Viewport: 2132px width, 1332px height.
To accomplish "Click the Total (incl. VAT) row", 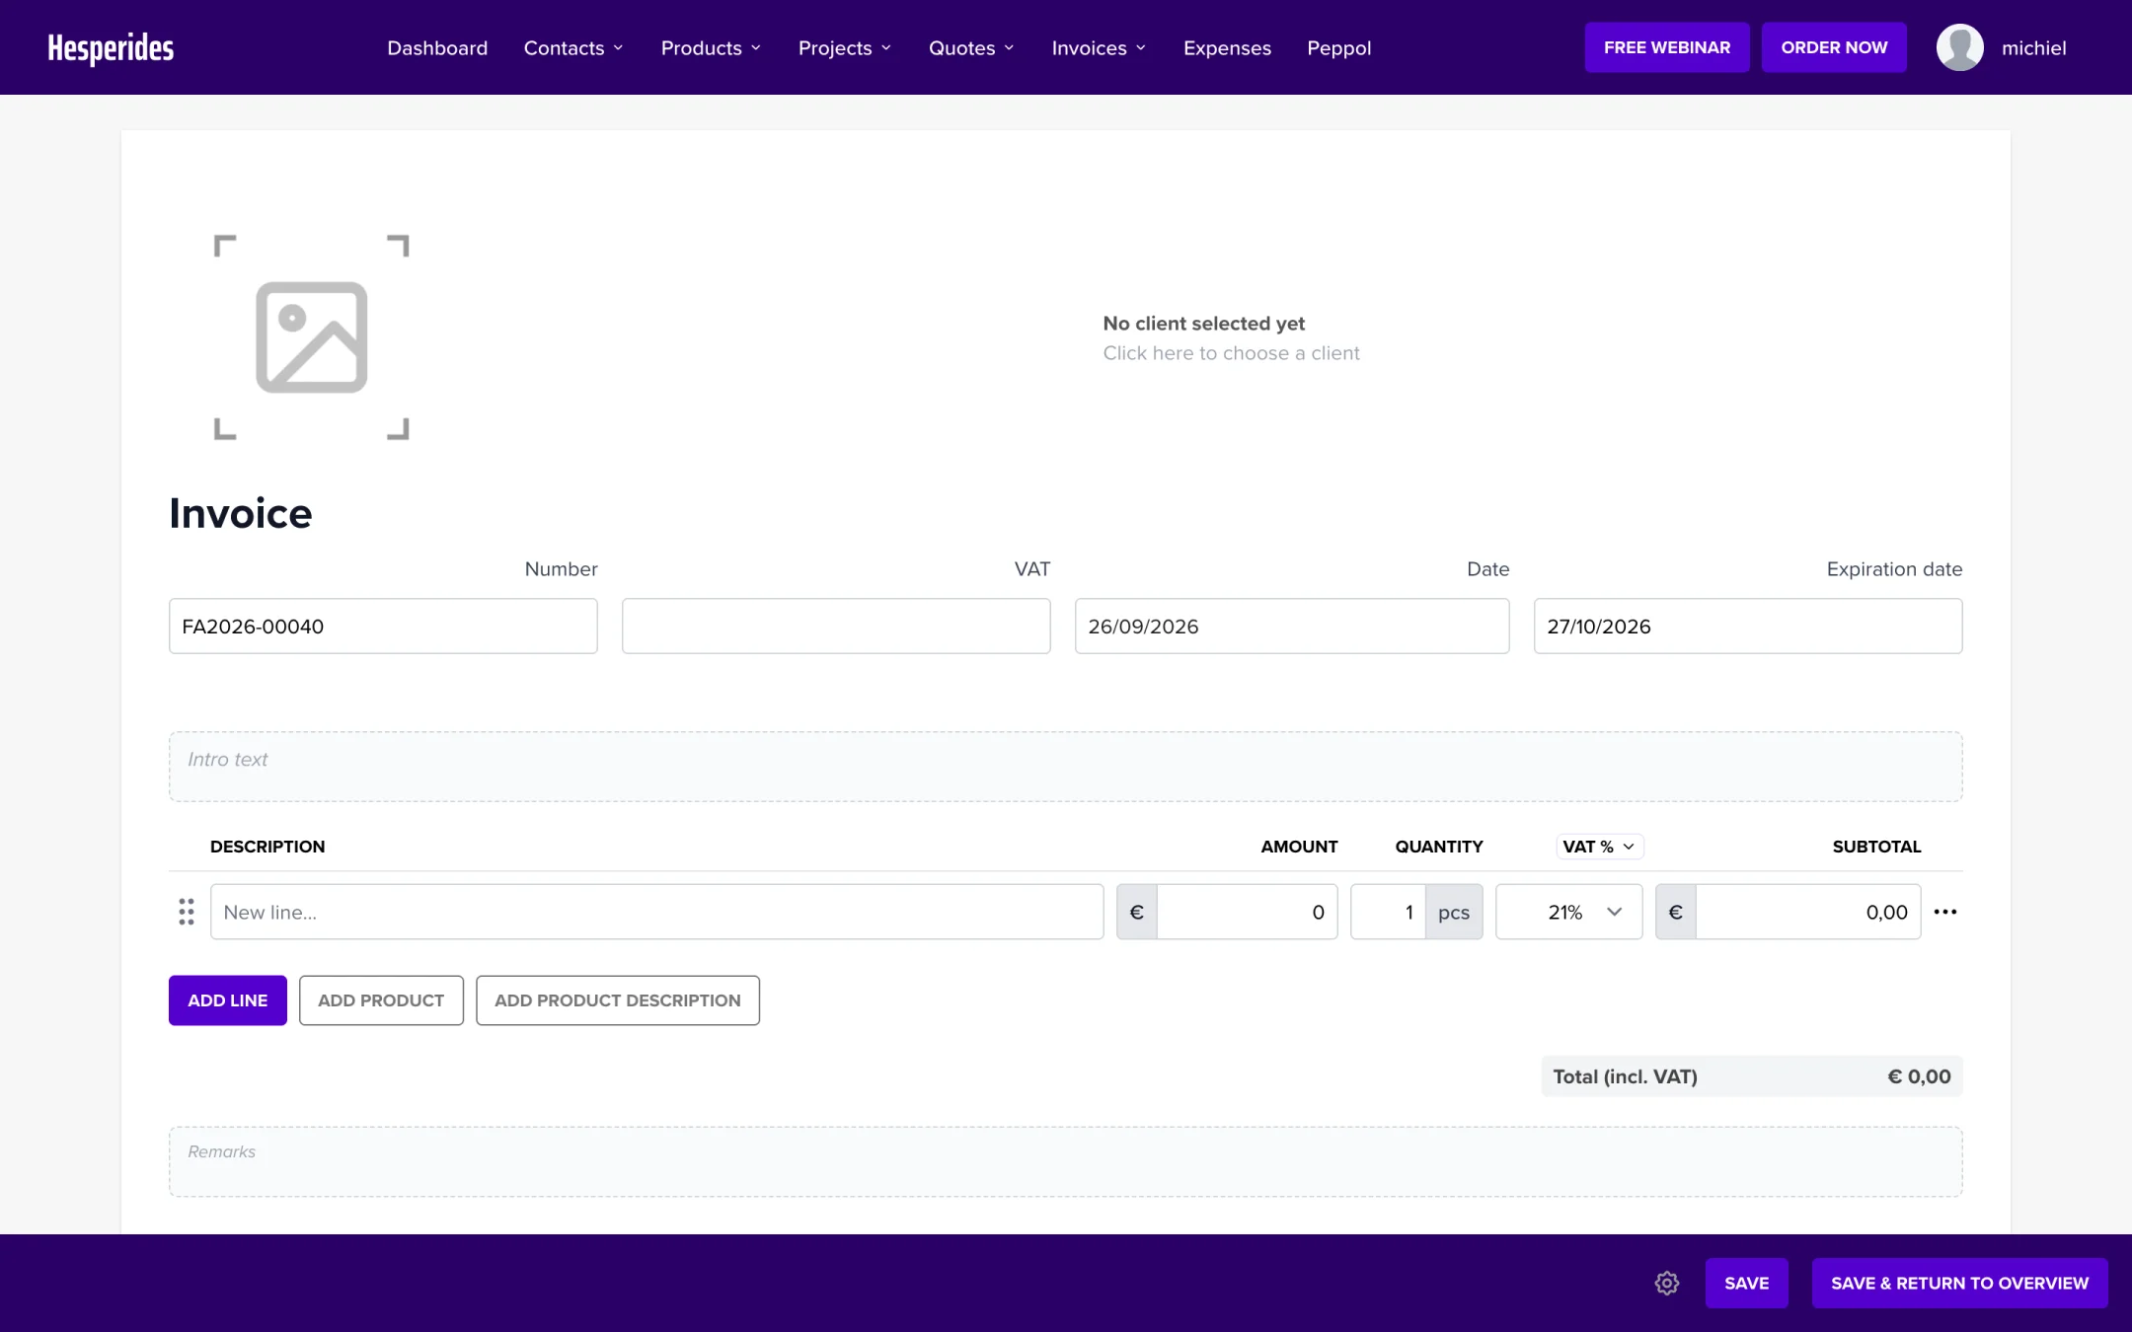I will pos(1752,1076).
